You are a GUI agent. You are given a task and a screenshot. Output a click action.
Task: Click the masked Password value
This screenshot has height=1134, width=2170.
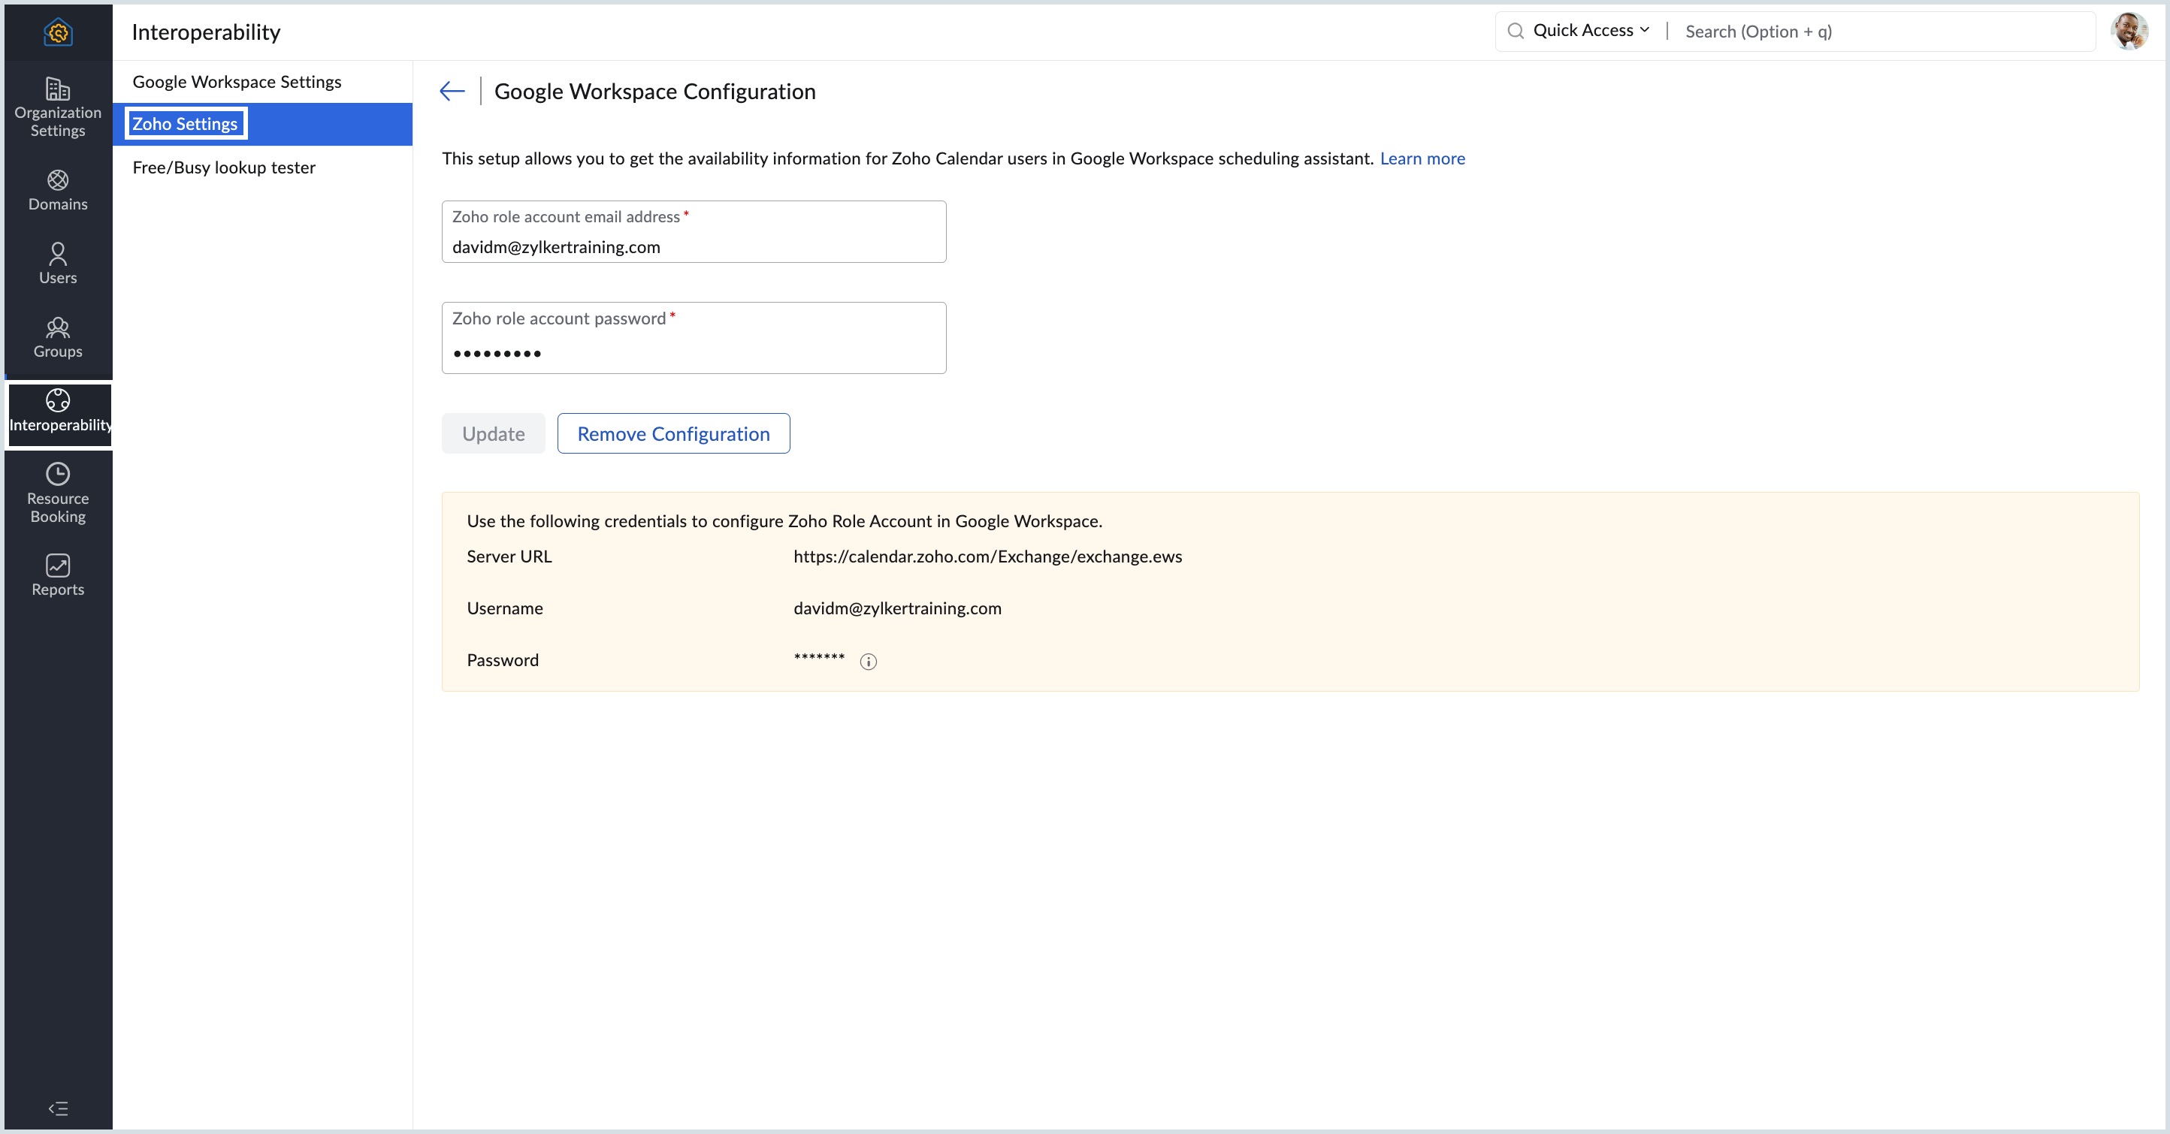[x=820, y=659]
